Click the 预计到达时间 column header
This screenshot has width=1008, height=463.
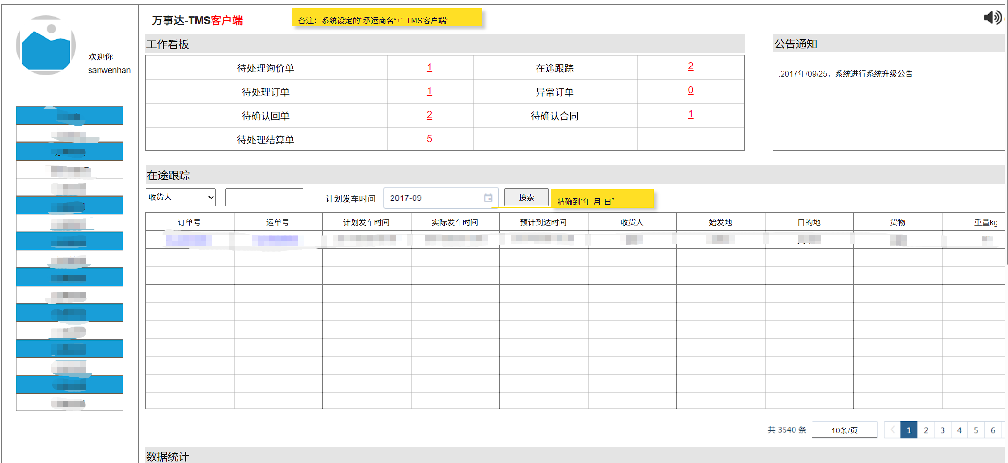(x=544, y=222)
